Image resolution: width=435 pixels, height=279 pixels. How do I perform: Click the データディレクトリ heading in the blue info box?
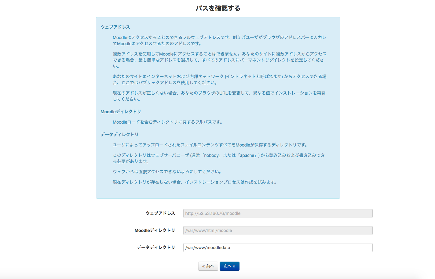coord(119,135)
